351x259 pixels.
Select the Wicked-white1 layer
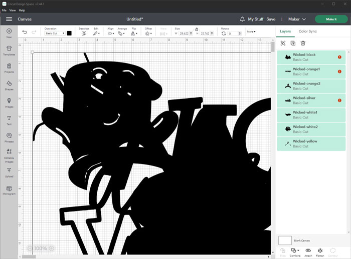point(311,115)
